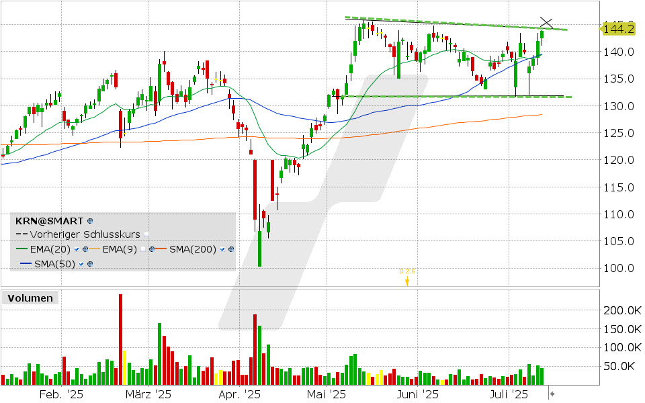Enable the Vorheriger Schlusskurs checkbox
Screen dimensions: 645x403
click(146, 234)
